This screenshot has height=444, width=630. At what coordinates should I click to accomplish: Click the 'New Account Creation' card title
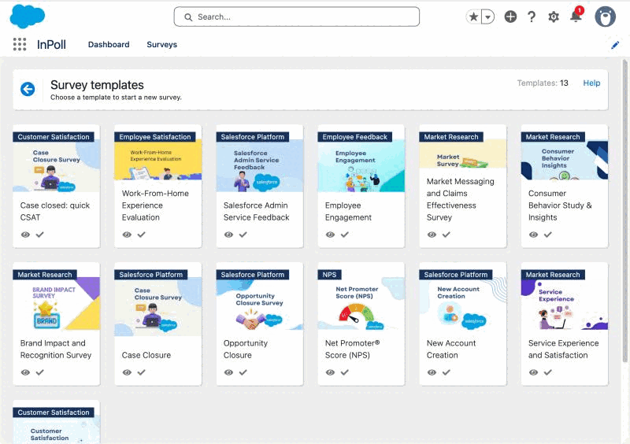[451, 350]
